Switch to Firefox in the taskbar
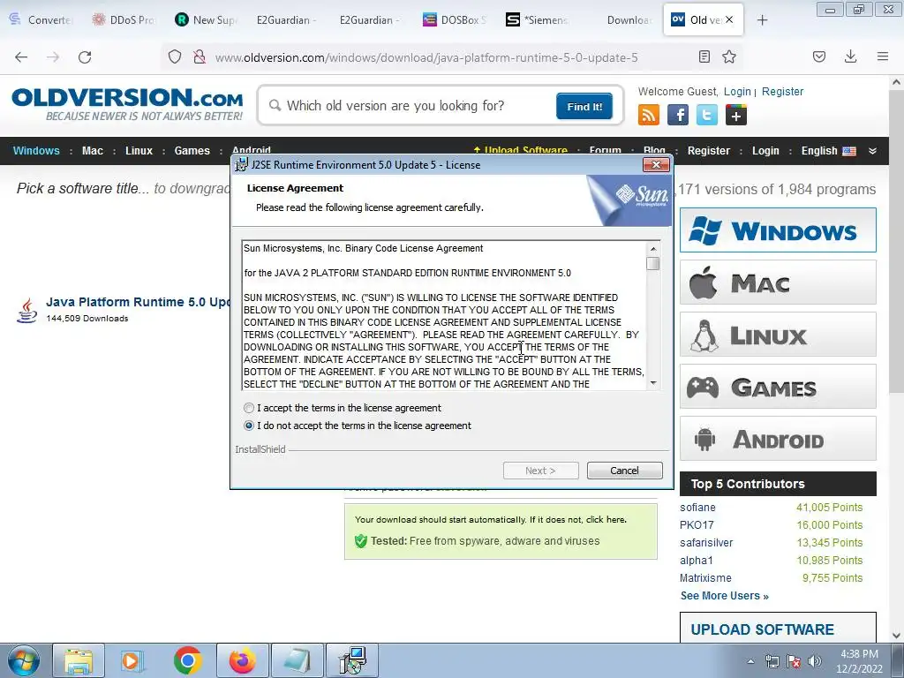This screenshot has width=904, height=678. (x=242, y=660)
